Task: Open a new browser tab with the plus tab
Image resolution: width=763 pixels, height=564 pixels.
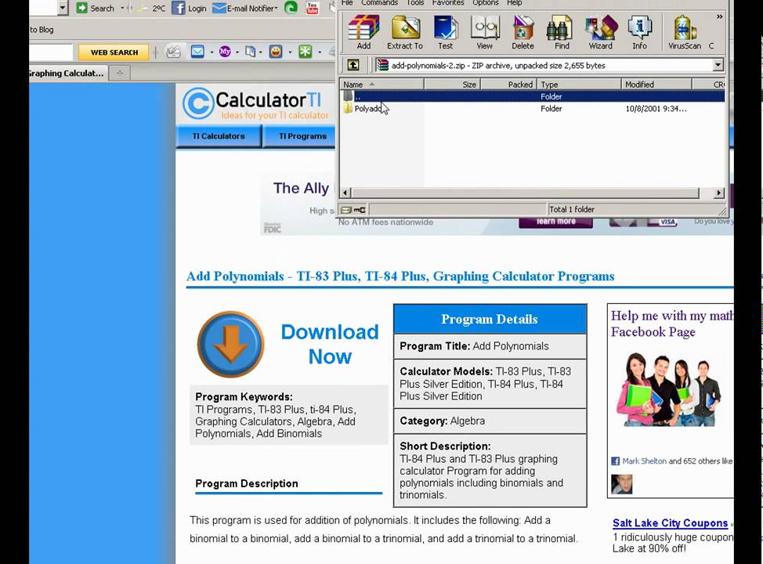Action: pyautogui.click(x=120, y=73)
